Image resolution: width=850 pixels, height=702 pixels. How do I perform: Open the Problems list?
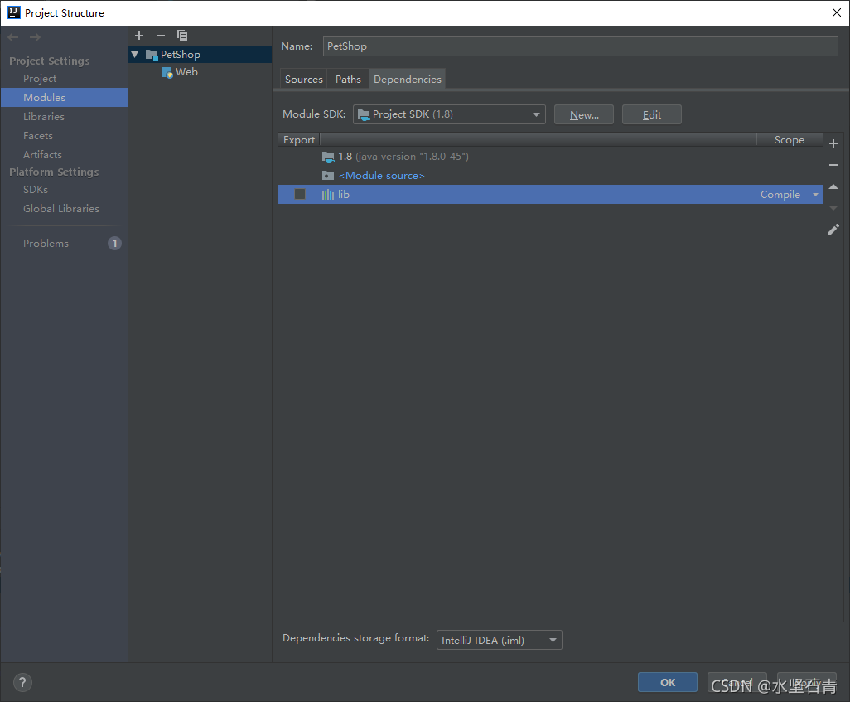coord(46,244)
